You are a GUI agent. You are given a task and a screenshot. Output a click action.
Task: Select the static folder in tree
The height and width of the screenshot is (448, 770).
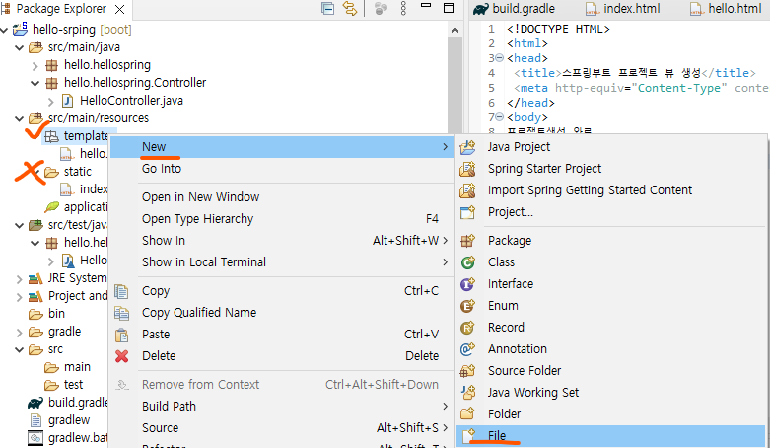(68, 172)
